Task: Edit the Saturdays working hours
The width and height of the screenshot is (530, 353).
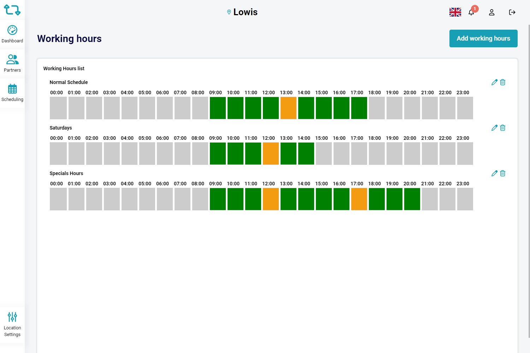Action: pyautogui.click(x=494, y=128)
